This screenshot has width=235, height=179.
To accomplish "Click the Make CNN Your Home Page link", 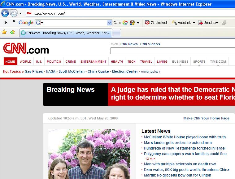I will pos(206,118).
